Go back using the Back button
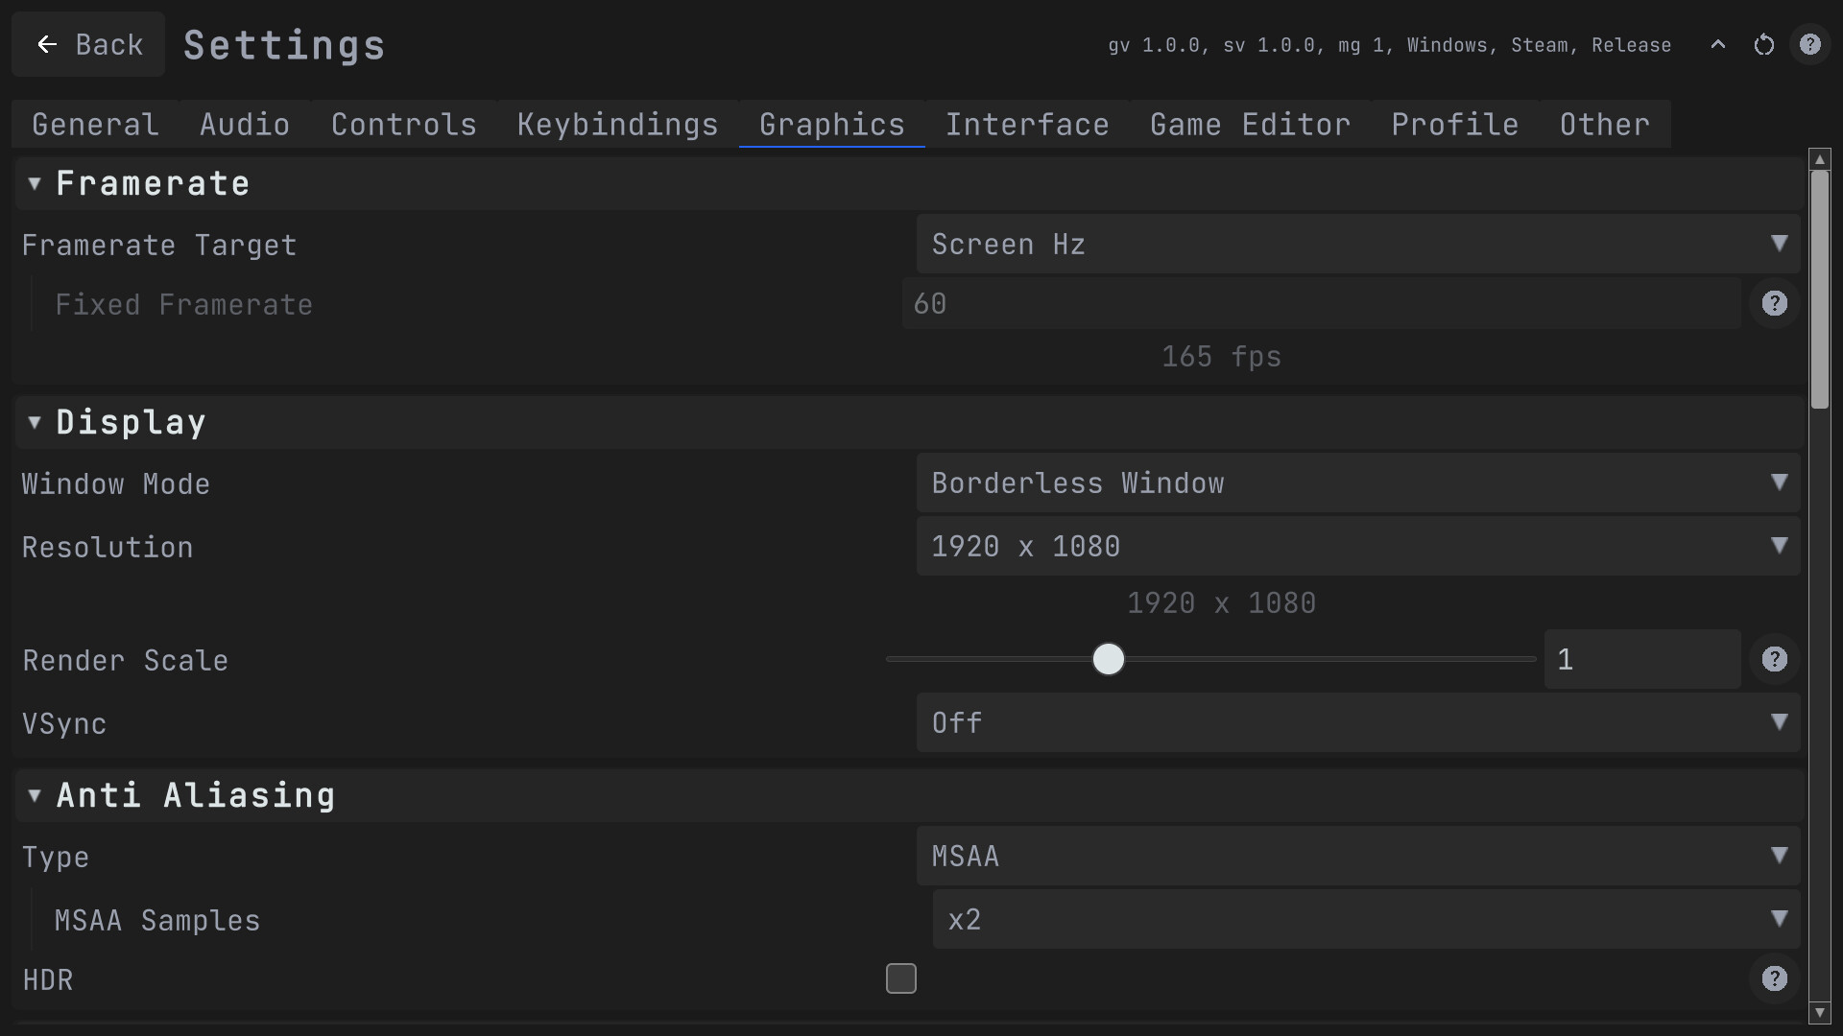Screen dimensions: 1843x1036 88,44
